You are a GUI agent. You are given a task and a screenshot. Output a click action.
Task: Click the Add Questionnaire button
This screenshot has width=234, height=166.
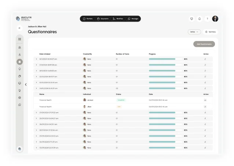[204, 44]
